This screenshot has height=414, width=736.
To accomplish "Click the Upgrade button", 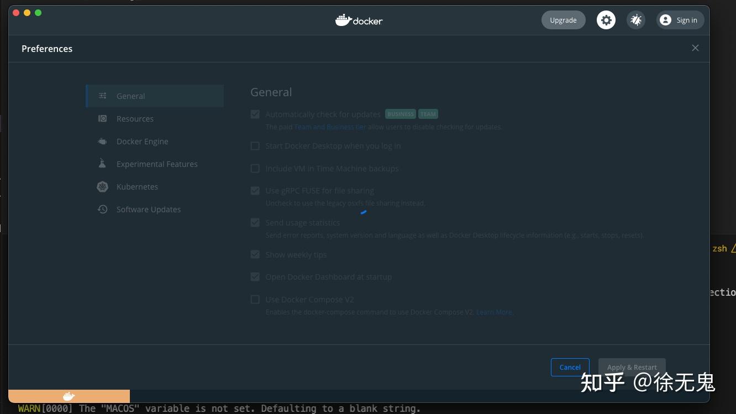I will coord(563,20).
